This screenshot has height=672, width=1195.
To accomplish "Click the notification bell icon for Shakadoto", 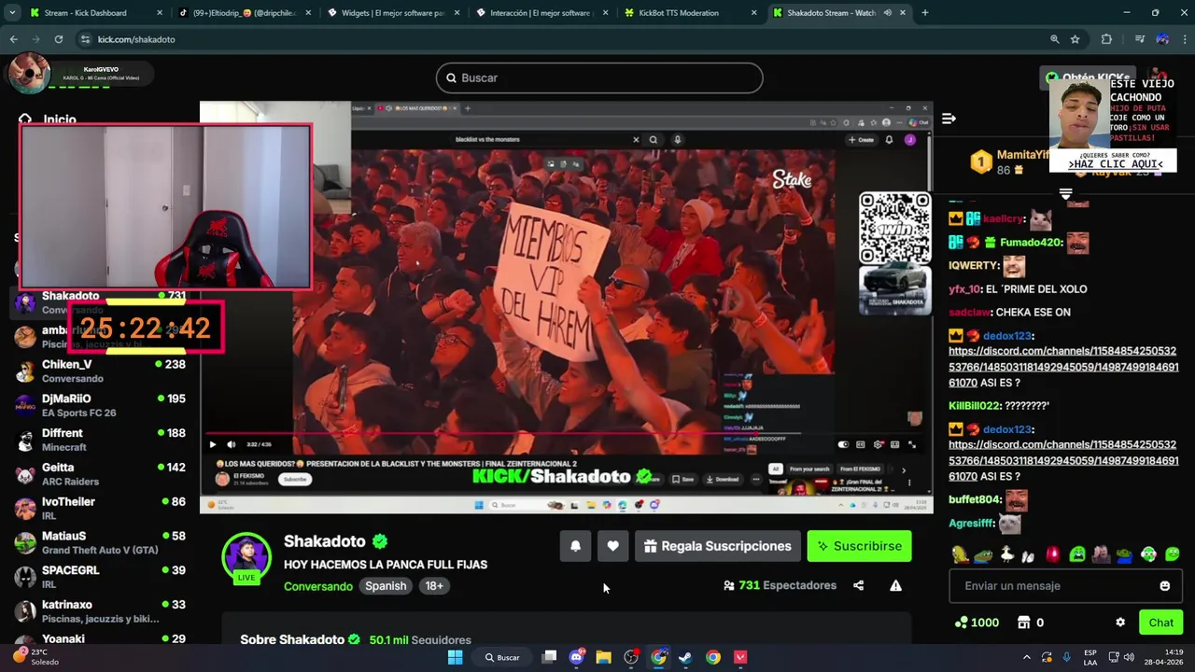I will 575,546.
